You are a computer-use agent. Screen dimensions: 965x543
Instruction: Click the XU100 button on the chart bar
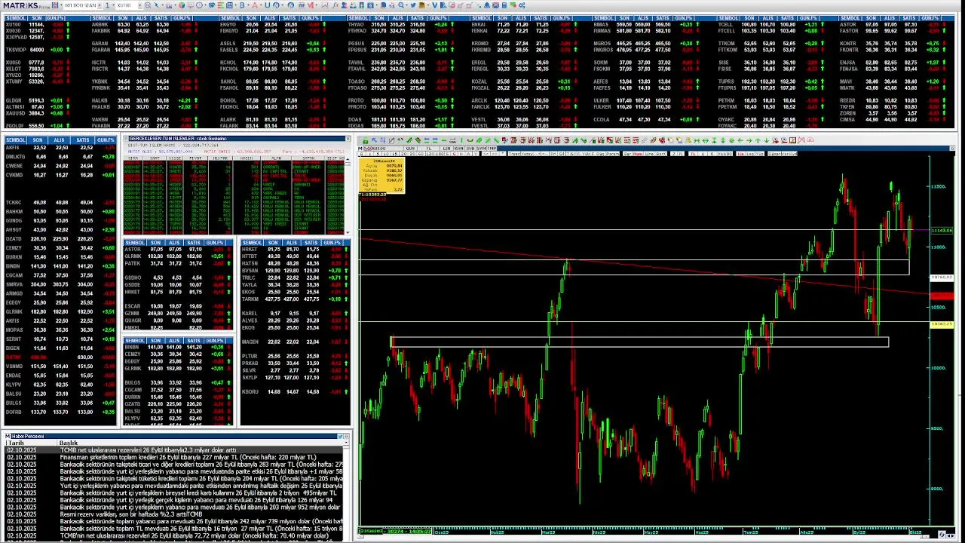[x=725, y=154]
